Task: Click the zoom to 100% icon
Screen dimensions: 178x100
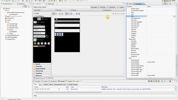Action: pyautogui.click(x=118, y=14)
